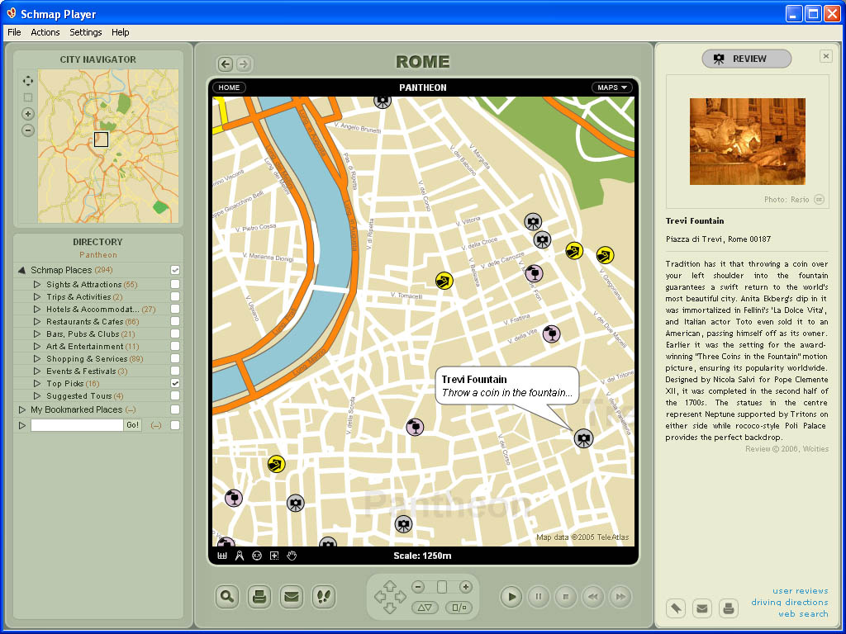Click the magnifier search button below the map
Viewport: 846px width, 634px height.
[x=227, y=597]
